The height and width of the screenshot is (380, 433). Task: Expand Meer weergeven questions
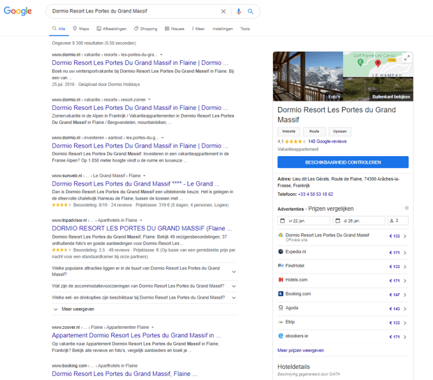(x=144, y=309)
